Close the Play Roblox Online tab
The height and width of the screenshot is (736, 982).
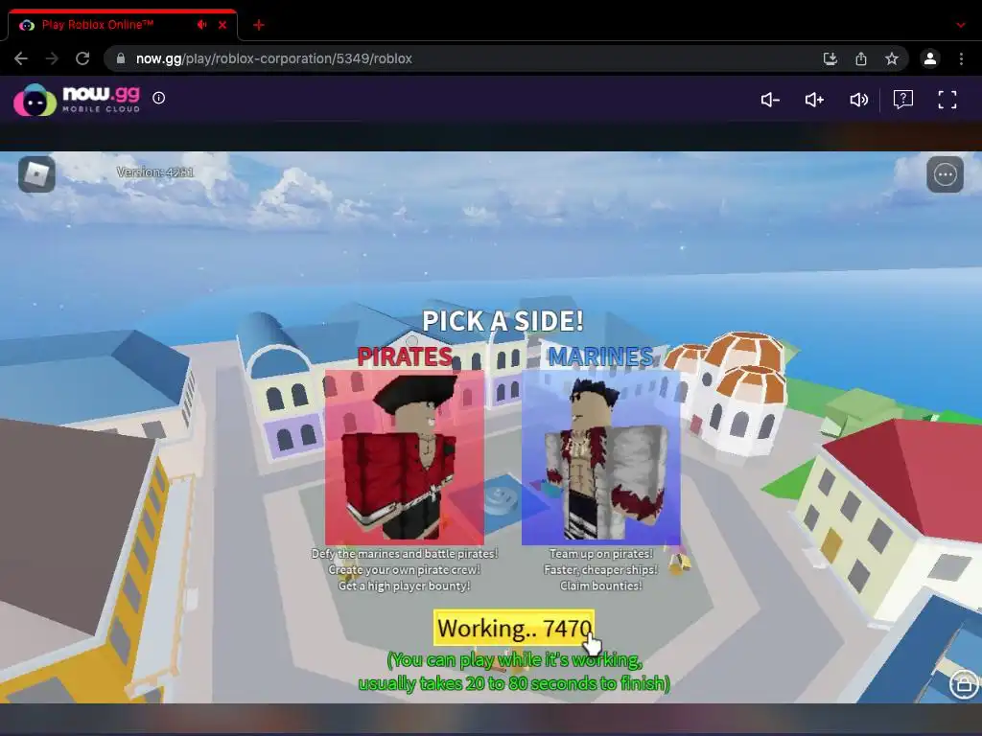pos(222,25)
